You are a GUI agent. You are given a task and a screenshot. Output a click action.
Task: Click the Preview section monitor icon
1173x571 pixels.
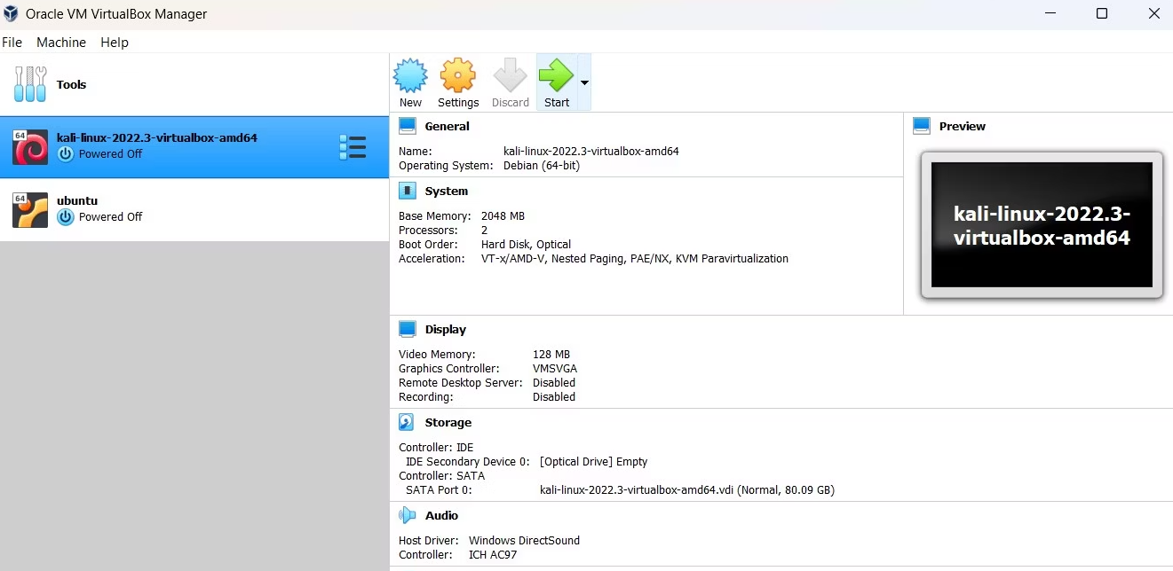[922, 126]
